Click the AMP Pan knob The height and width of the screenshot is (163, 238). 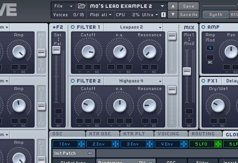(x=231, y=52)
